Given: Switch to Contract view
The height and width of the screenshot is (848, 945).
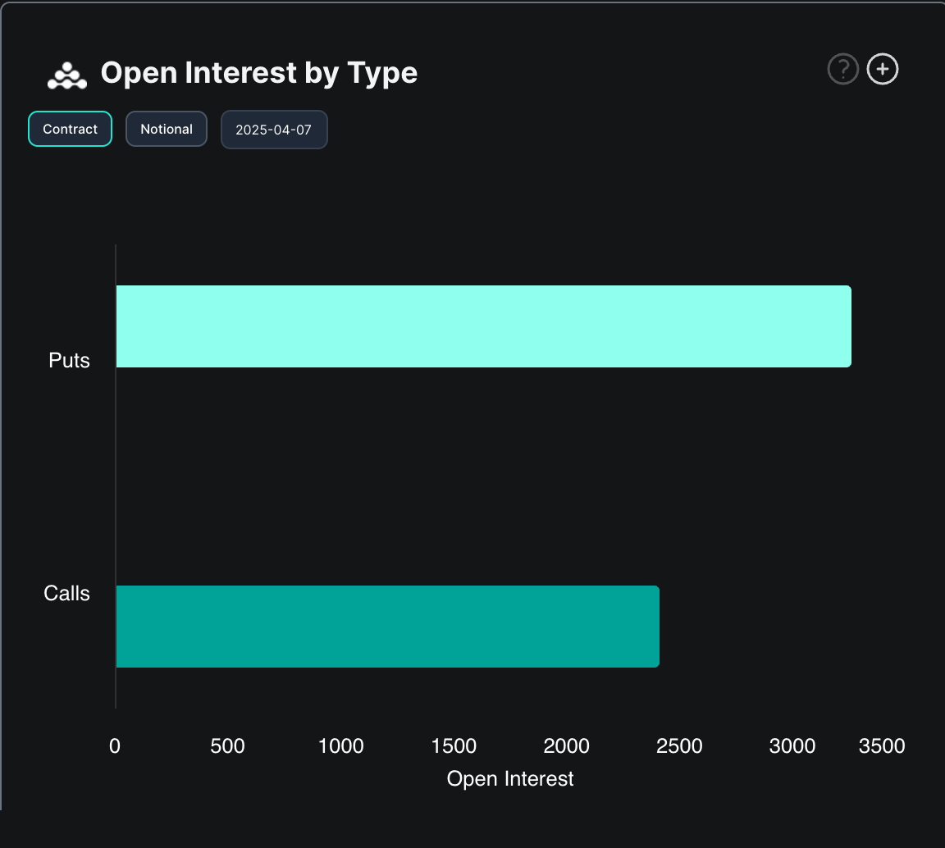Looking at the screenshot, I should point(70,130).
